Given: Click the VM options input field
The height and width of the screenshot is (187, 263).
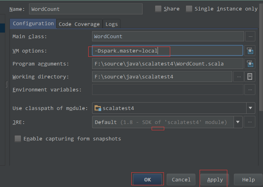Looking at the screenshot, I should tap(167, 50).
